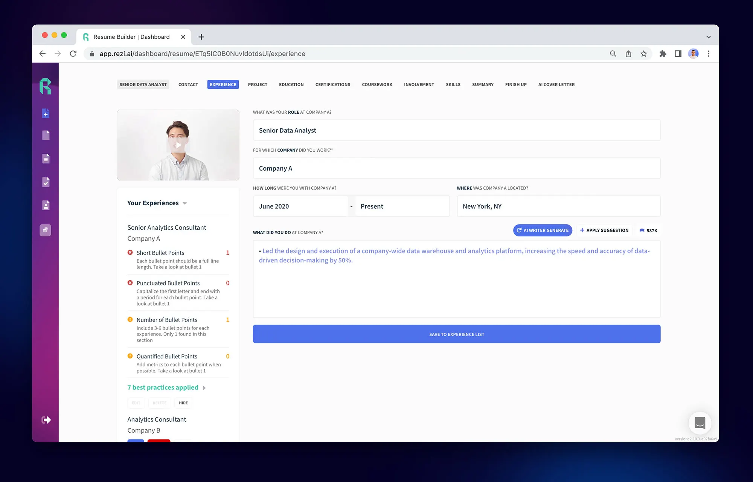This screenshot has height=482, width=753.
Task: Click the Present end date field
Action: 402,206
